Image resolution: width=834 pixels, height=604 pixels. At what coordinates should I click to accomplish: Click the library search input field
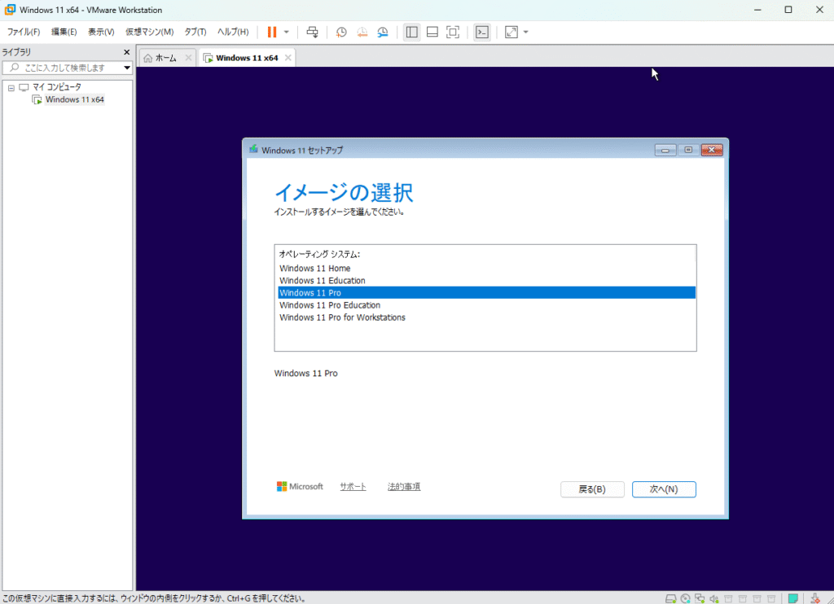[x=65, y=68]
